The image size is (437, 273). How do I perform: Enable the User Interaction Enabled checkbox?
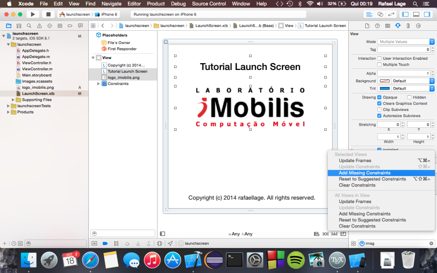coord(379,58)
